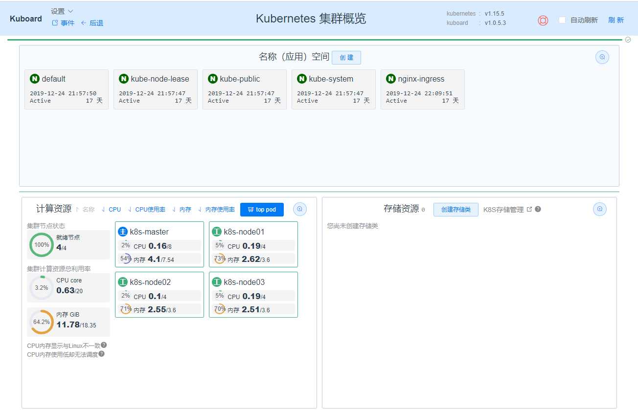The image size is (638, 410).
Task: Click the 54% memory gauge of k8s-master
Action: 126,259
